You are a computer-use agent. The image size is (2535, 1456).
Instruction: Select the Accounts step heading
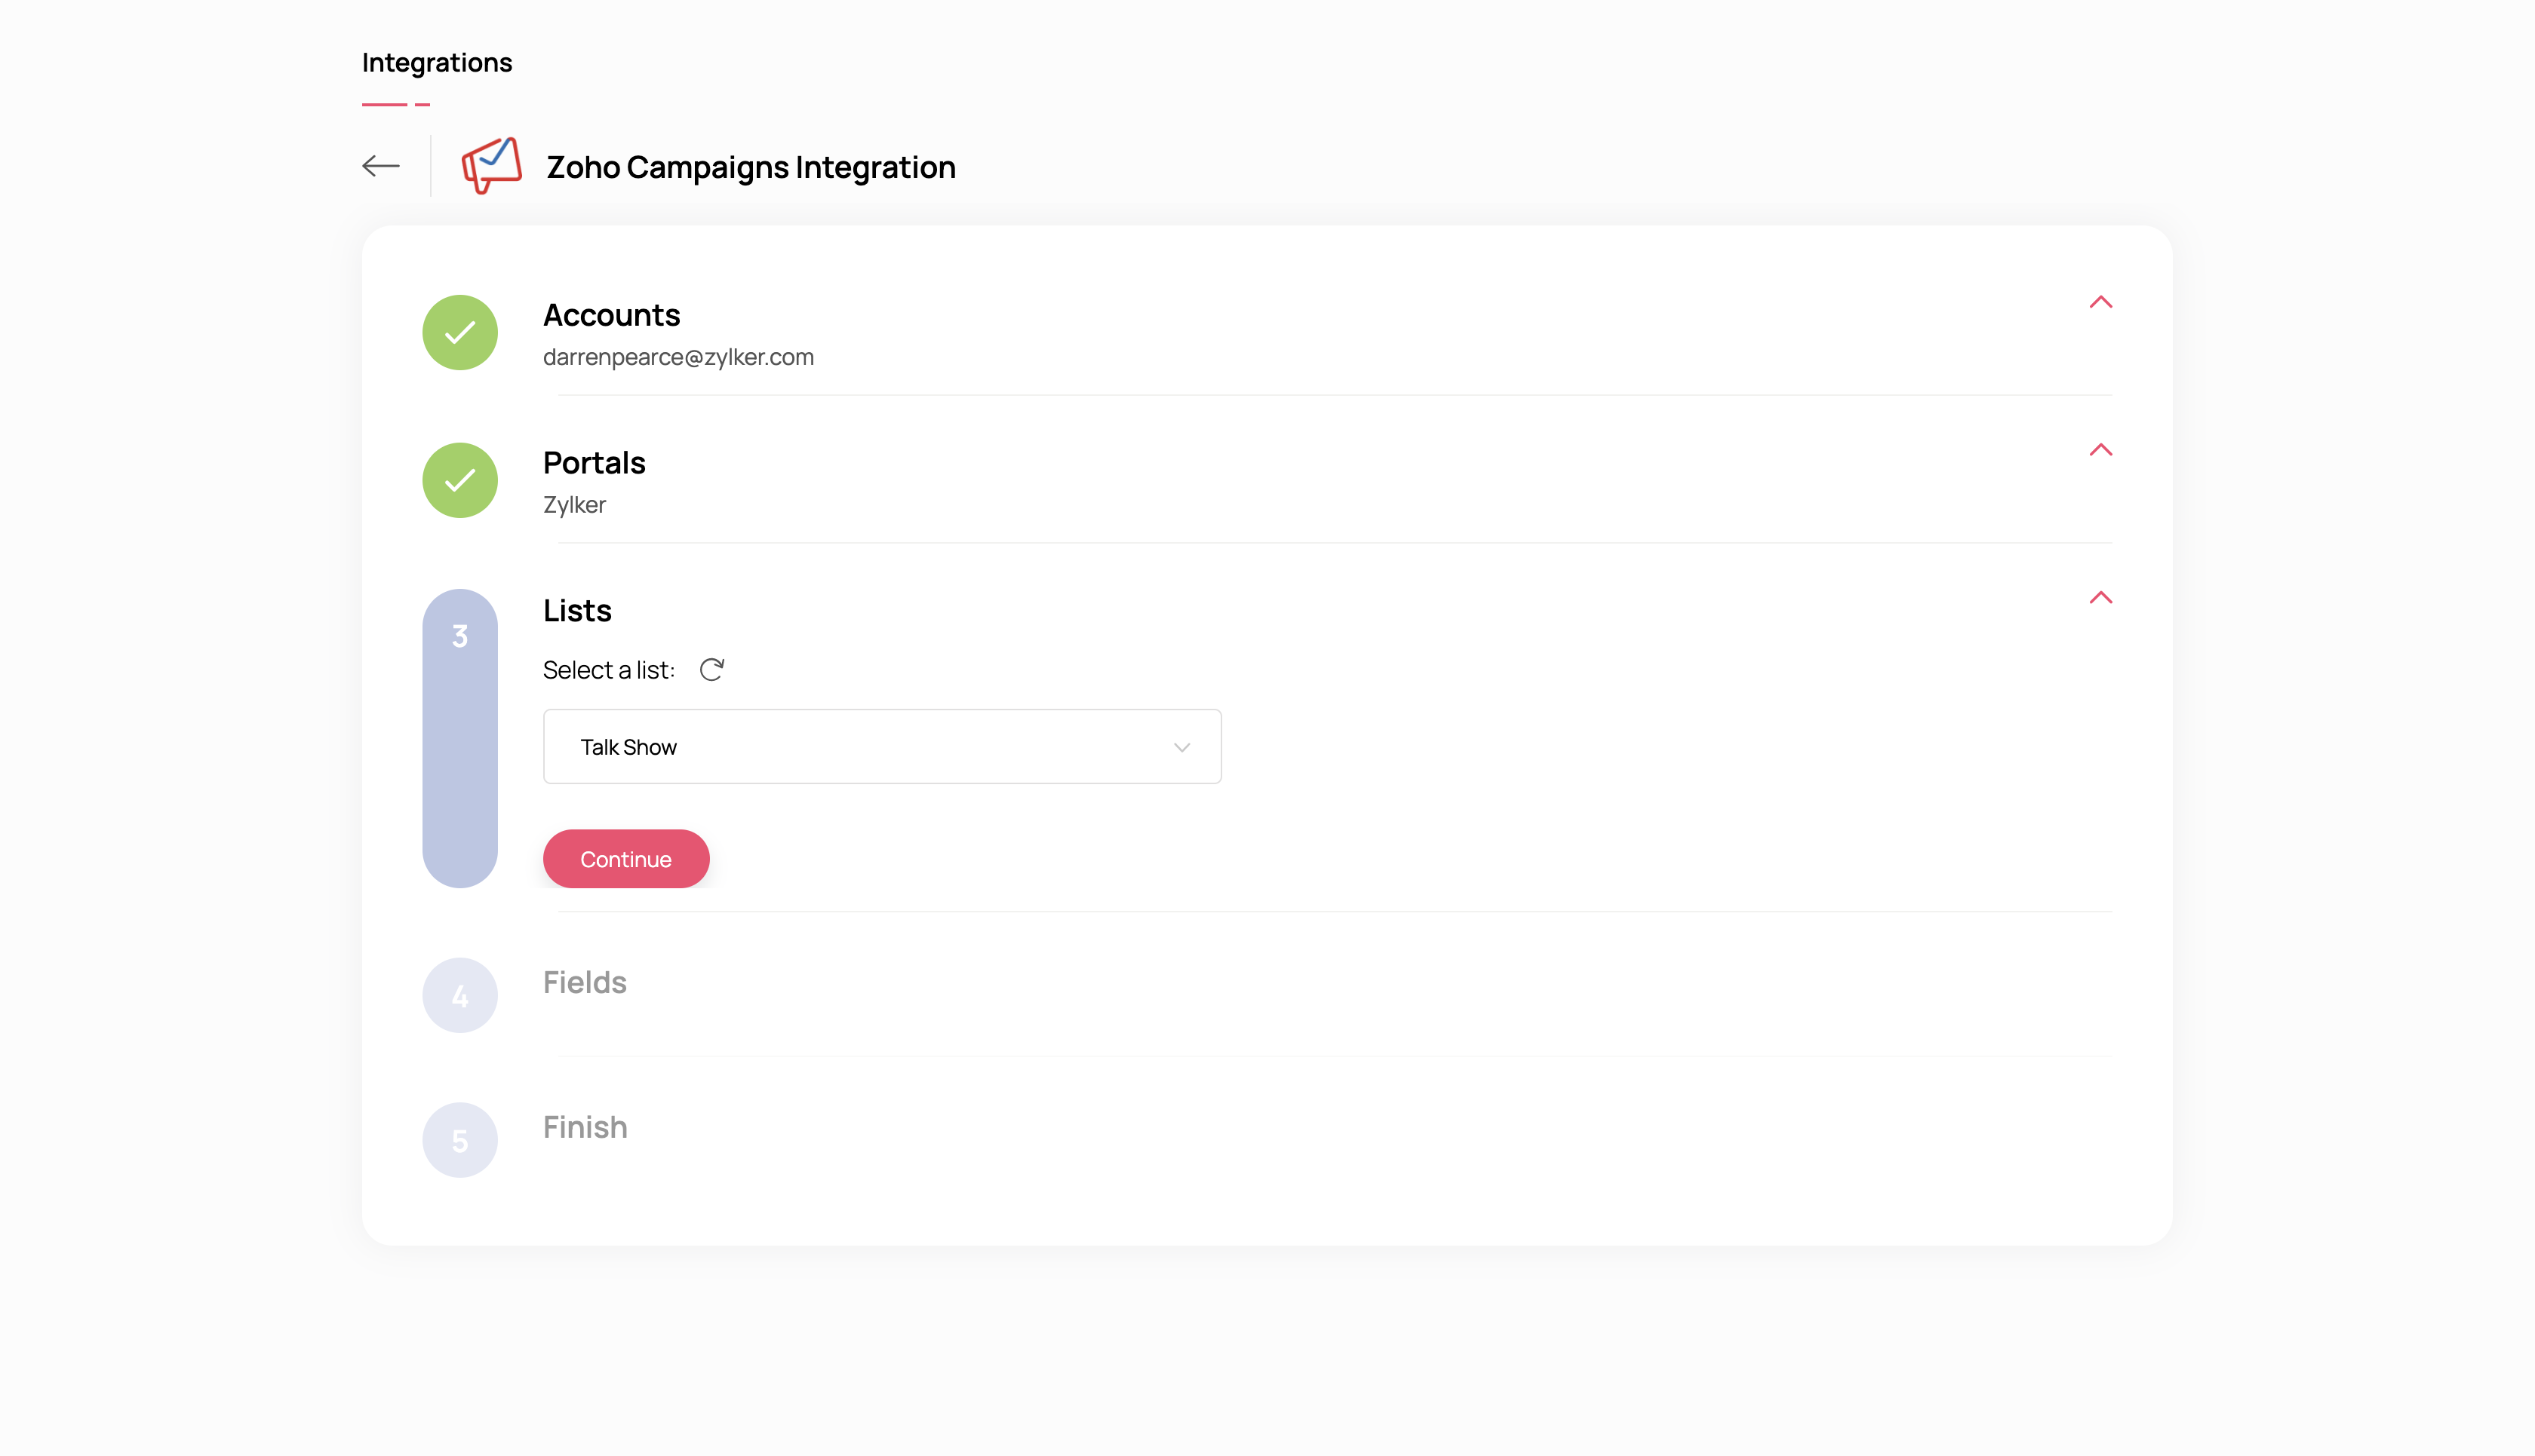[x=611, y=316]
